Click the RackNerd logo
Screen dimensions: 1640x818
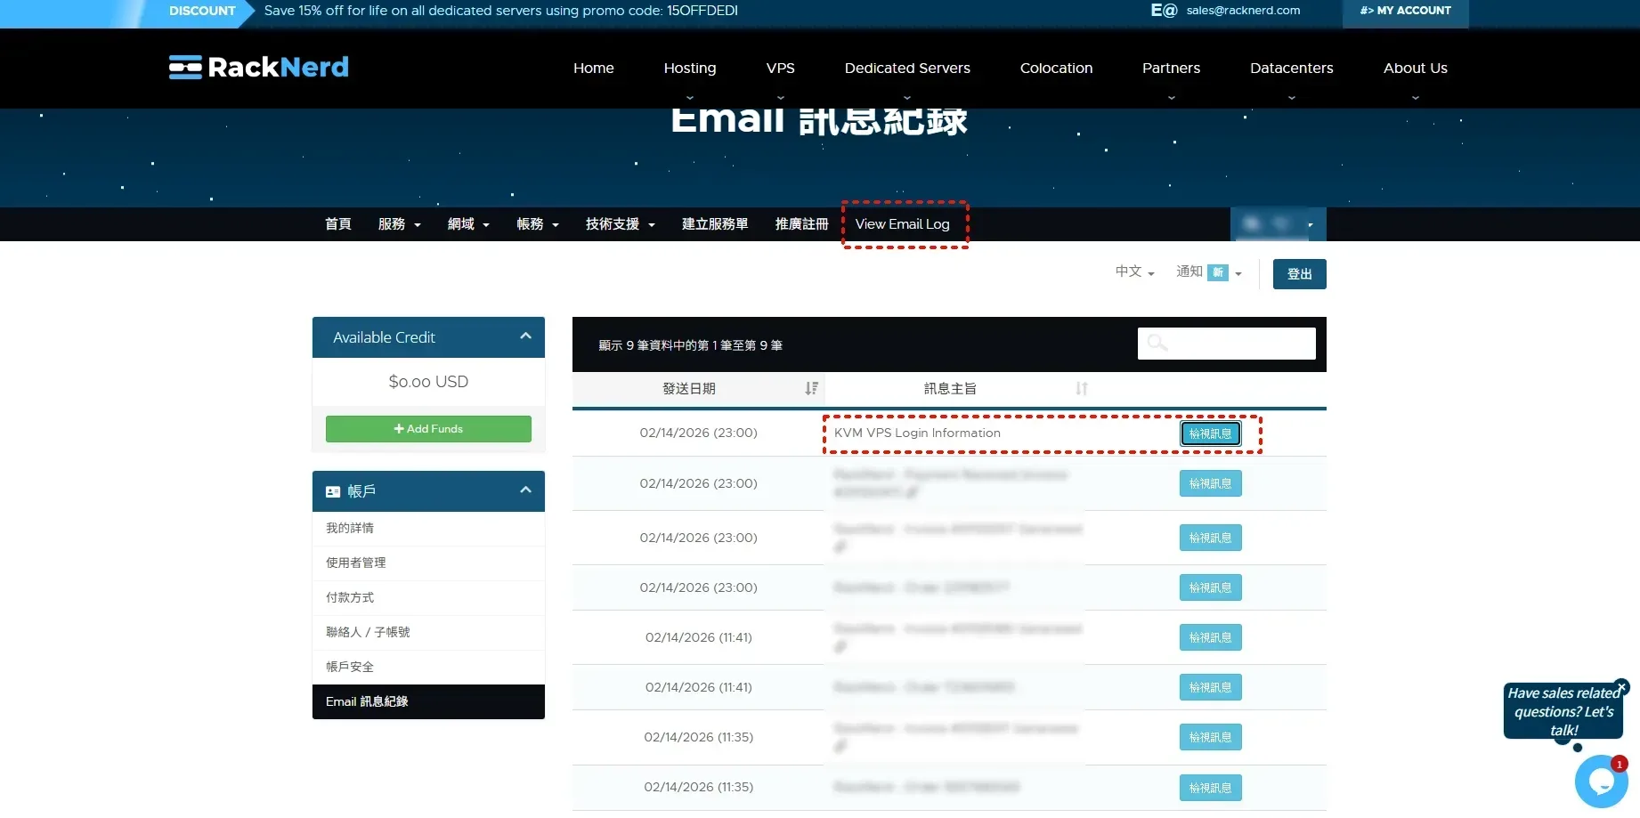(259, 68)
